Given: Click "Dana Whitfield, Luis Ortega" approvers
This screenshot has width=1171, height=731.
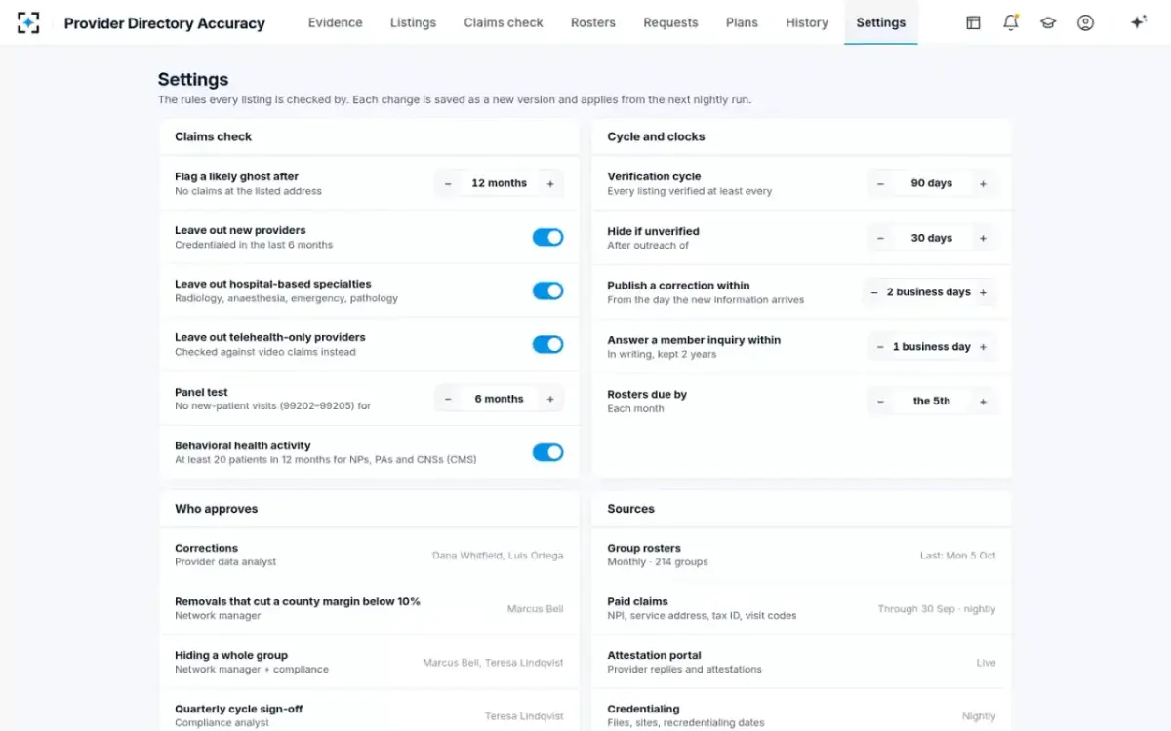Looking at the screenshot, I should (x=498, y=556).
